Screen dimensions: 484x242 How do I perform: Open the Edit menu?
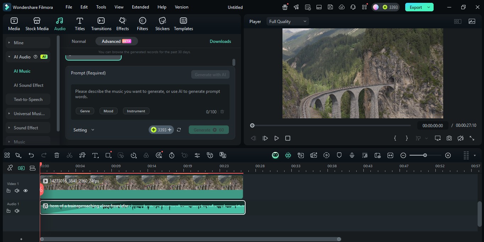84,7
